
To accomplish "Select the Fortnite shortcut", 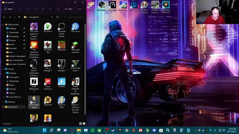I will [62, 83].
